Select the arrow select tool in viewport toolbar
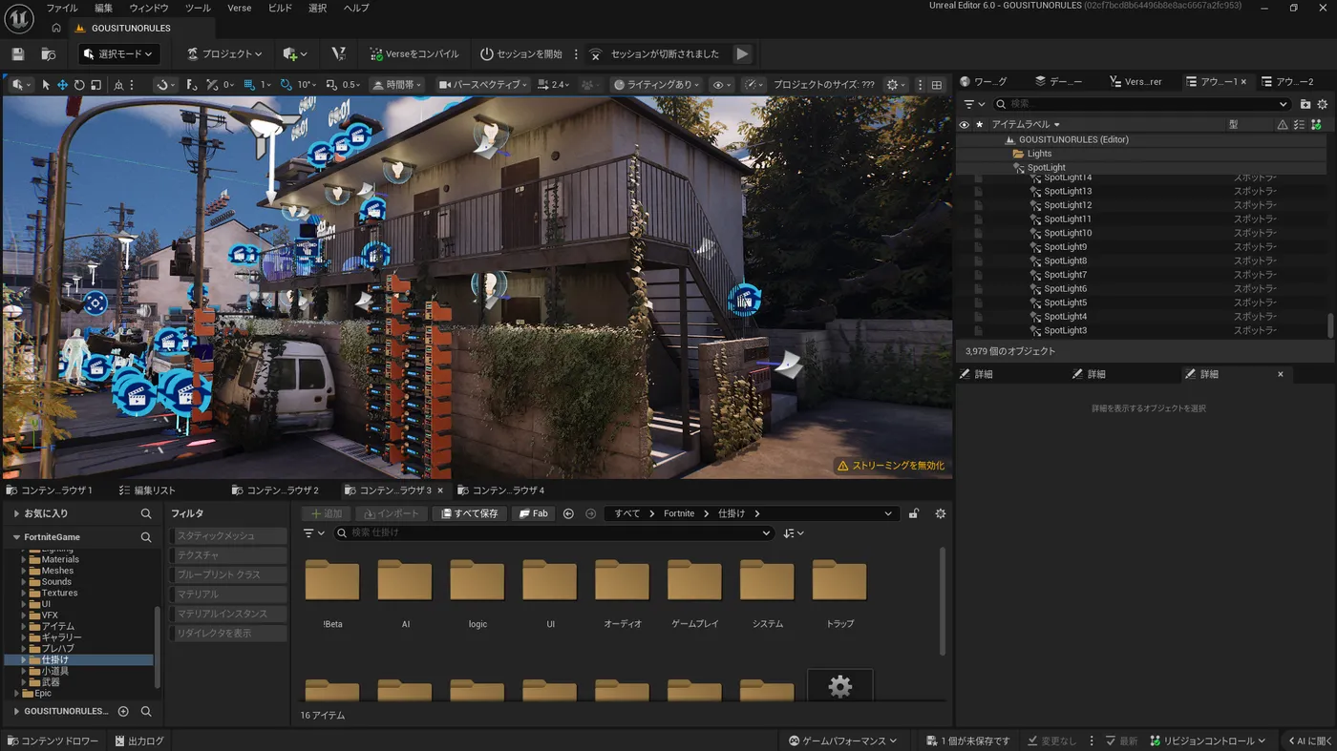Image resolution: width=1337 pixels, height=751 pixels. tap(46, 85)
